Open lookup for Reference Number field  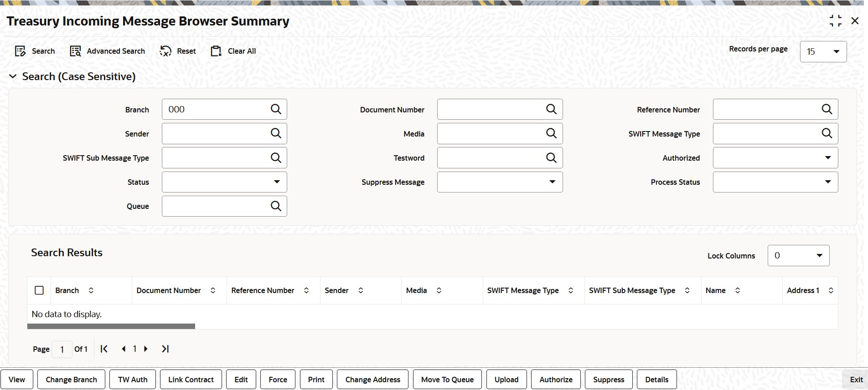[827, 109]
